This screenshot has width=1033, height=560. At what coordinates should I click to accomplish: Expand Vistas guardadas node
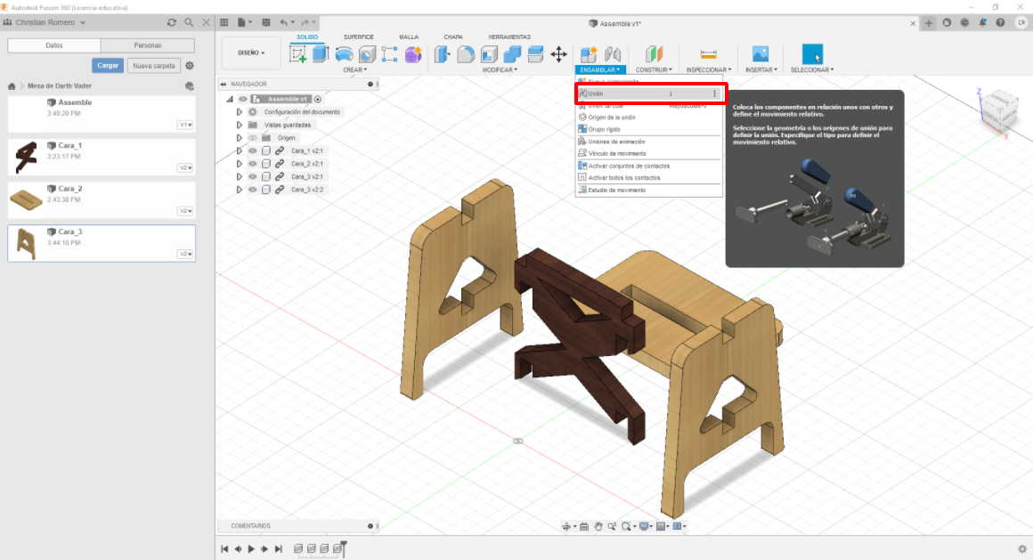pos(240,126)
